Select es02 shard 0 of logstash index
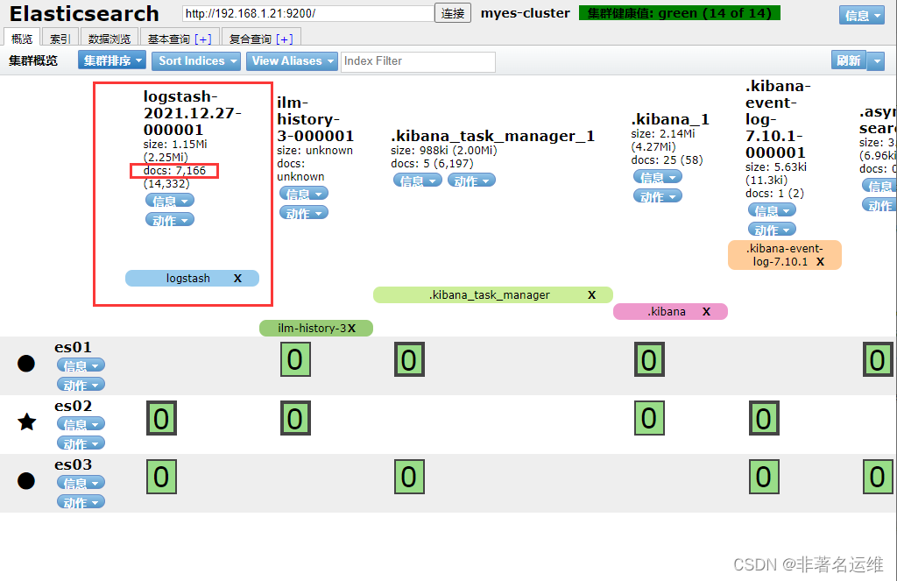897x581 pixels. [161, 418]
